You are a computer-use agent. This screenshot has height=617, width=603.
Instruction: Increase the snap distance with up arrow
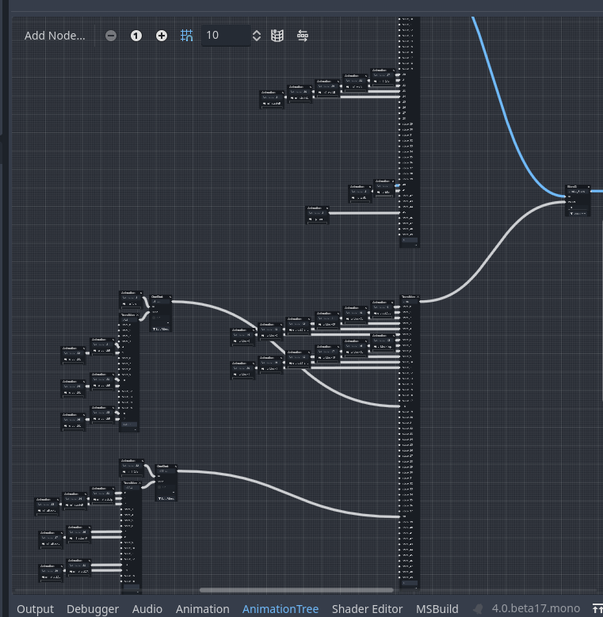[257, 32]
